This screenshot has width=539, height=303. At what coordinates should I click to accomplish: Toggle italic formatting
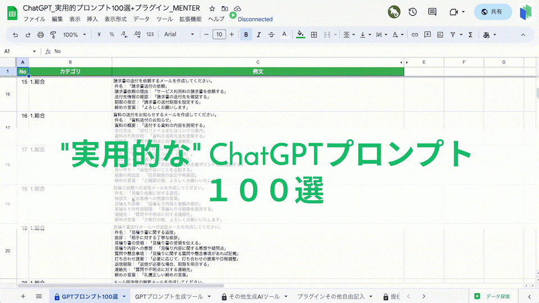(258, 35)
